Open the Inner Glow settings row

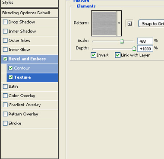click(x=29, y=50)
